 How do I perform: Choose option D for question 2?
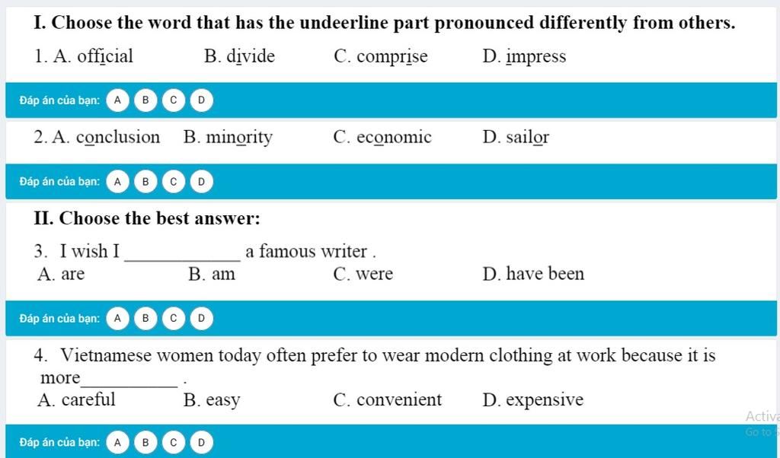(201, 182)
